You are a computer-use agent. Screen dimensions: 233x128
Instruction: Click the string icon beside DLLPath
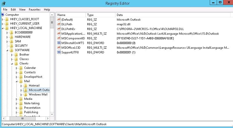tap(59, 24)
